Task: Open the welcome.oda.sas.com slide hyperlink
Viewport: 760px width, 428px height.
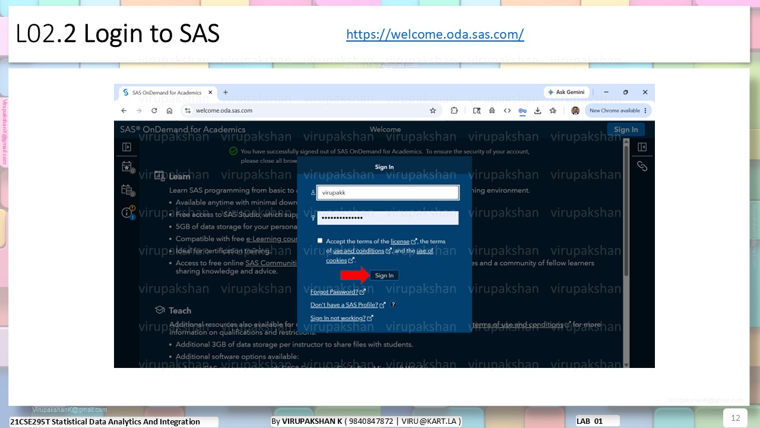Action: (435, 34)
